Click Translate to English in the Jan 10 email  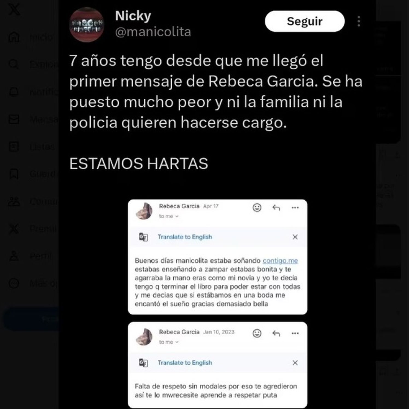185,363
